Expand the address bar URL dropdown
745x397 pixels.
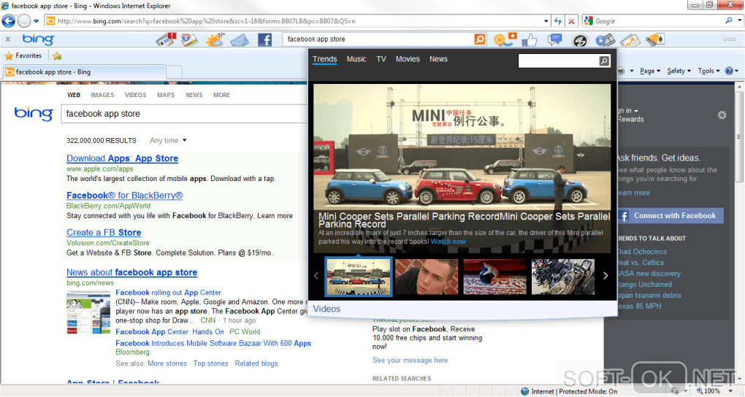click(x=546, y=21)
